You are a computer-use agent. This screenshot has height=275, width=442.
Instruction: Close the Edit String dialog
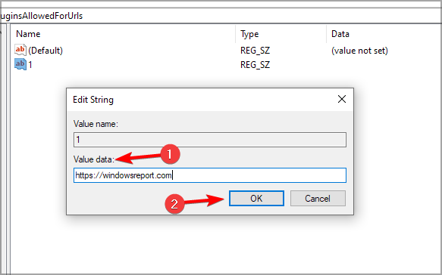pos(342,99)
